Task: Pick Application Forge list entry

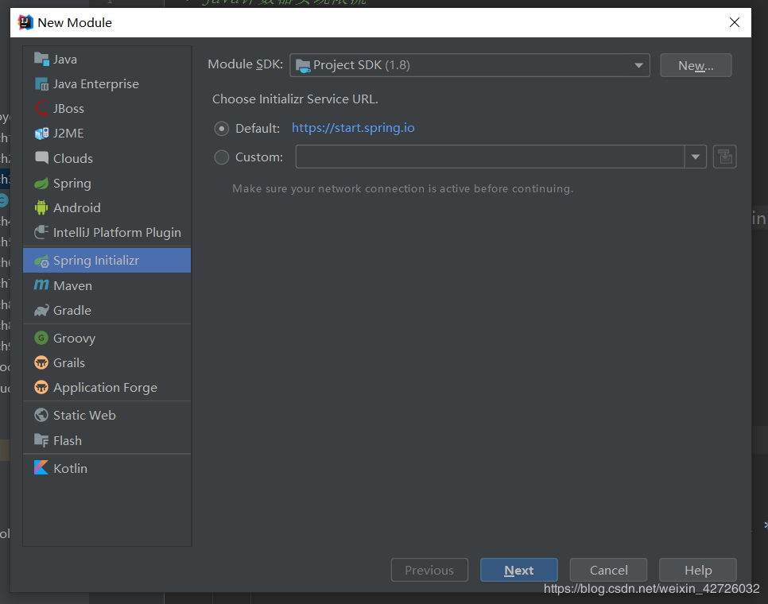Action: 107,387
